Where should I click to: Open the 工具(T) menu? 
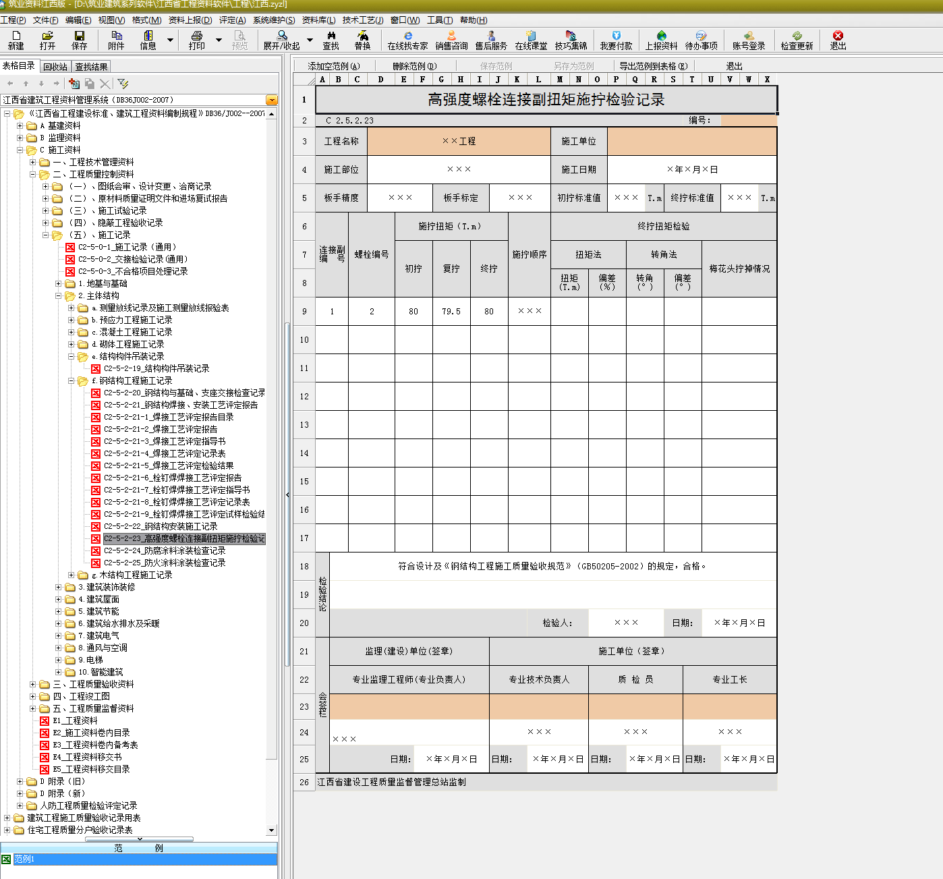point(440,20)
